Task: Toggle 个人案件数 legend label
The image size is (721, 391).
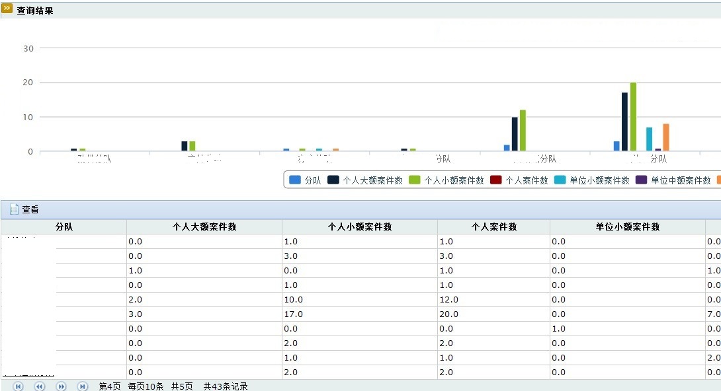Action: coord(527,180)
